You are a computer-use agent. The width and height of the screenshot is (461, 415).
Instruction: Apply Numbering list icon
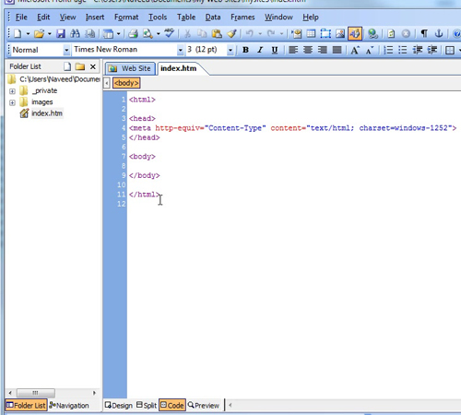388,50
